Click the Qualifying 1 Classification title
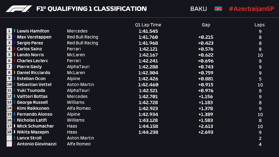Viewport: 279px width, 157px height. (x=92, y=9)
